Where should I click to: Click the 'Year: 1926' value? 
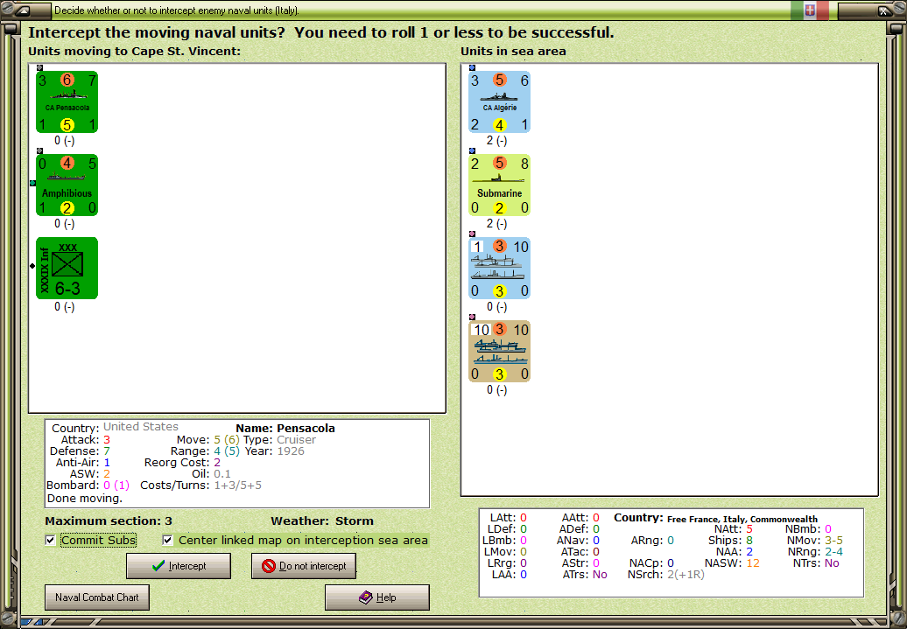[274, 451]
